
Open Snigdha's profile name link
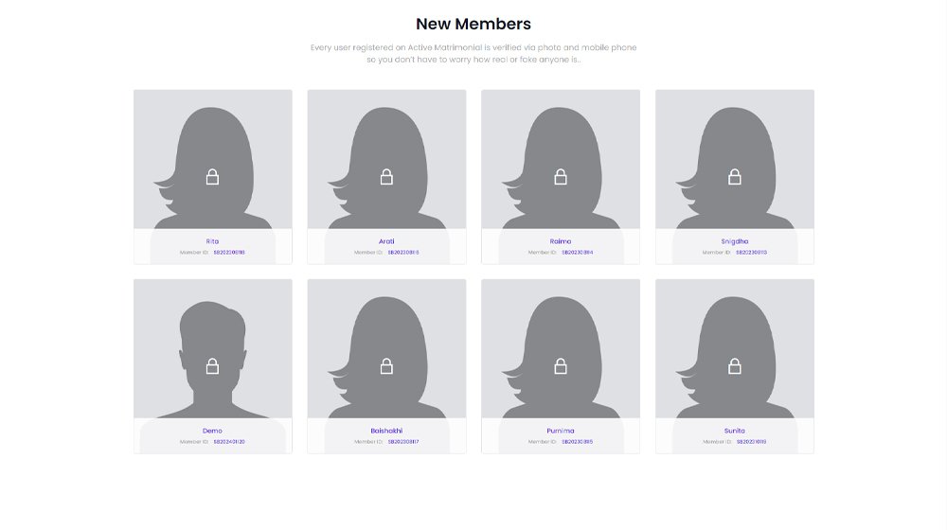(x=735, y=241)
